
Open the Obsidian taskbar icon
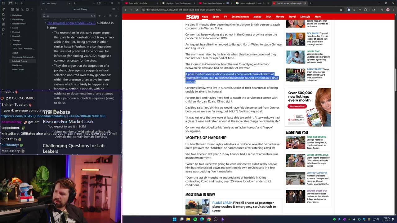(x=222, y=219)
